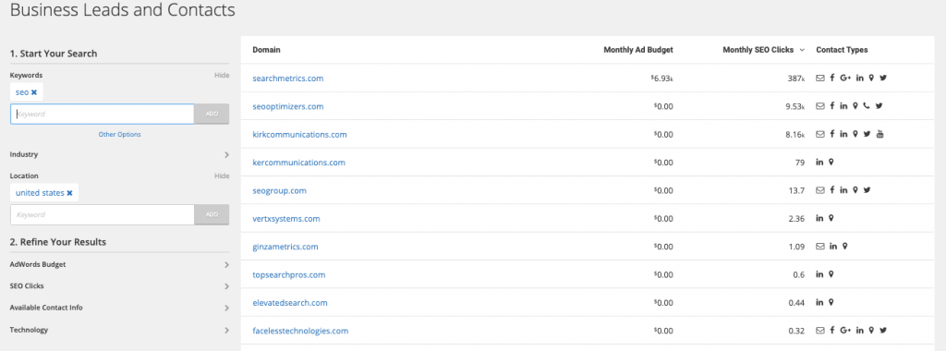Open topsearchpros.com domain link
The image size is (946, 351).
(x=288, y=275)
